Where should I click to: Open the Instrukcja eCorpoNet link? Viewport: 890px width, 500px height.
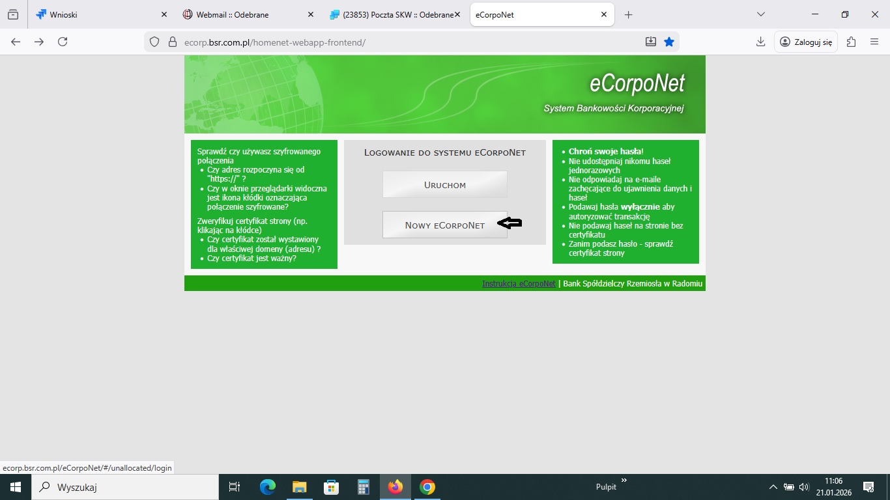coord(519,284)
